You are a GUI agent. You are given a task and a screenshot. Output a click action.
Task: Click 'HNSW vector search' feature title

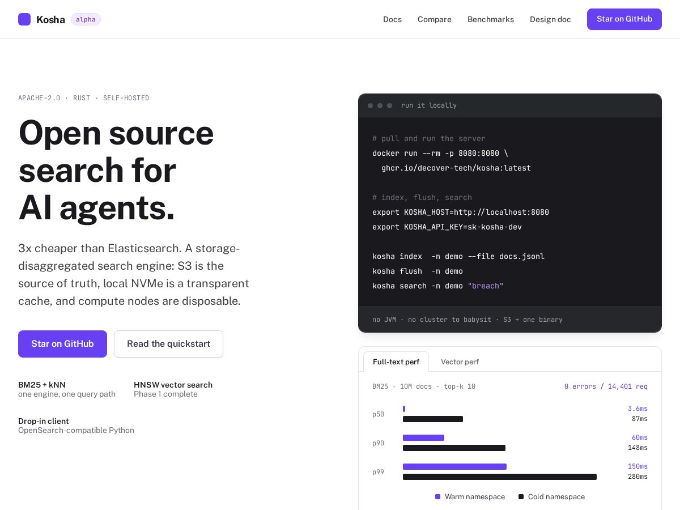173,385
